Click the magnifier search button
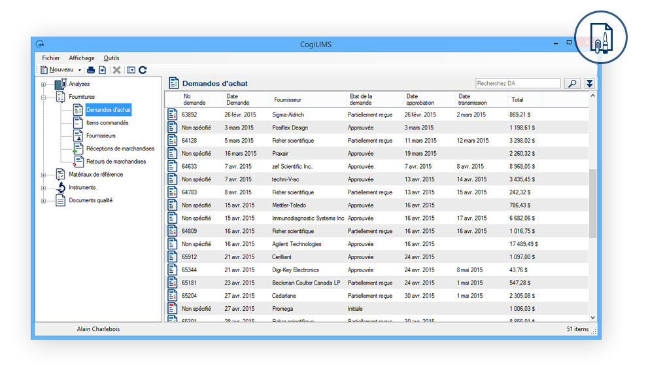 point(571,83)
